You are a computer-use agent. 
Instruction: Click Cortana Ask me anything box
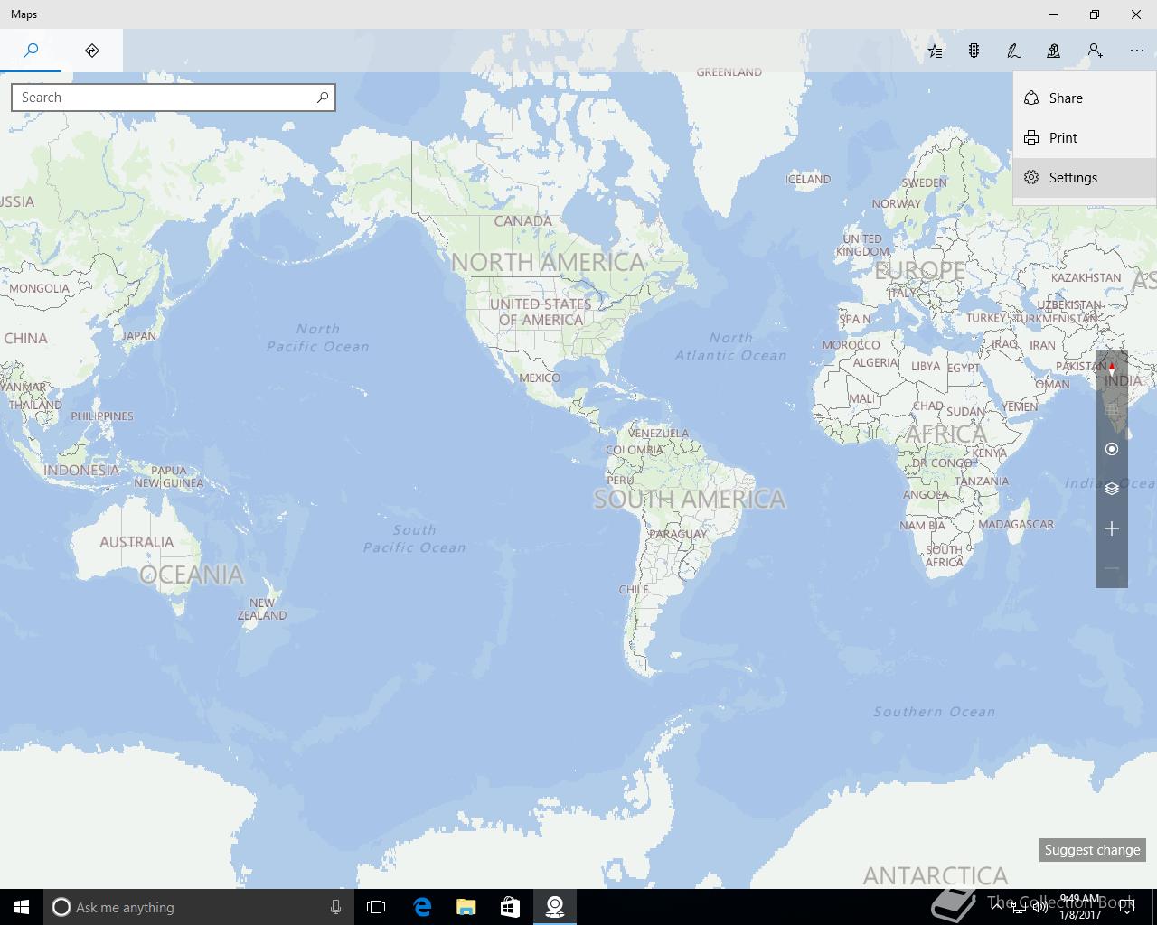(197, 907)
